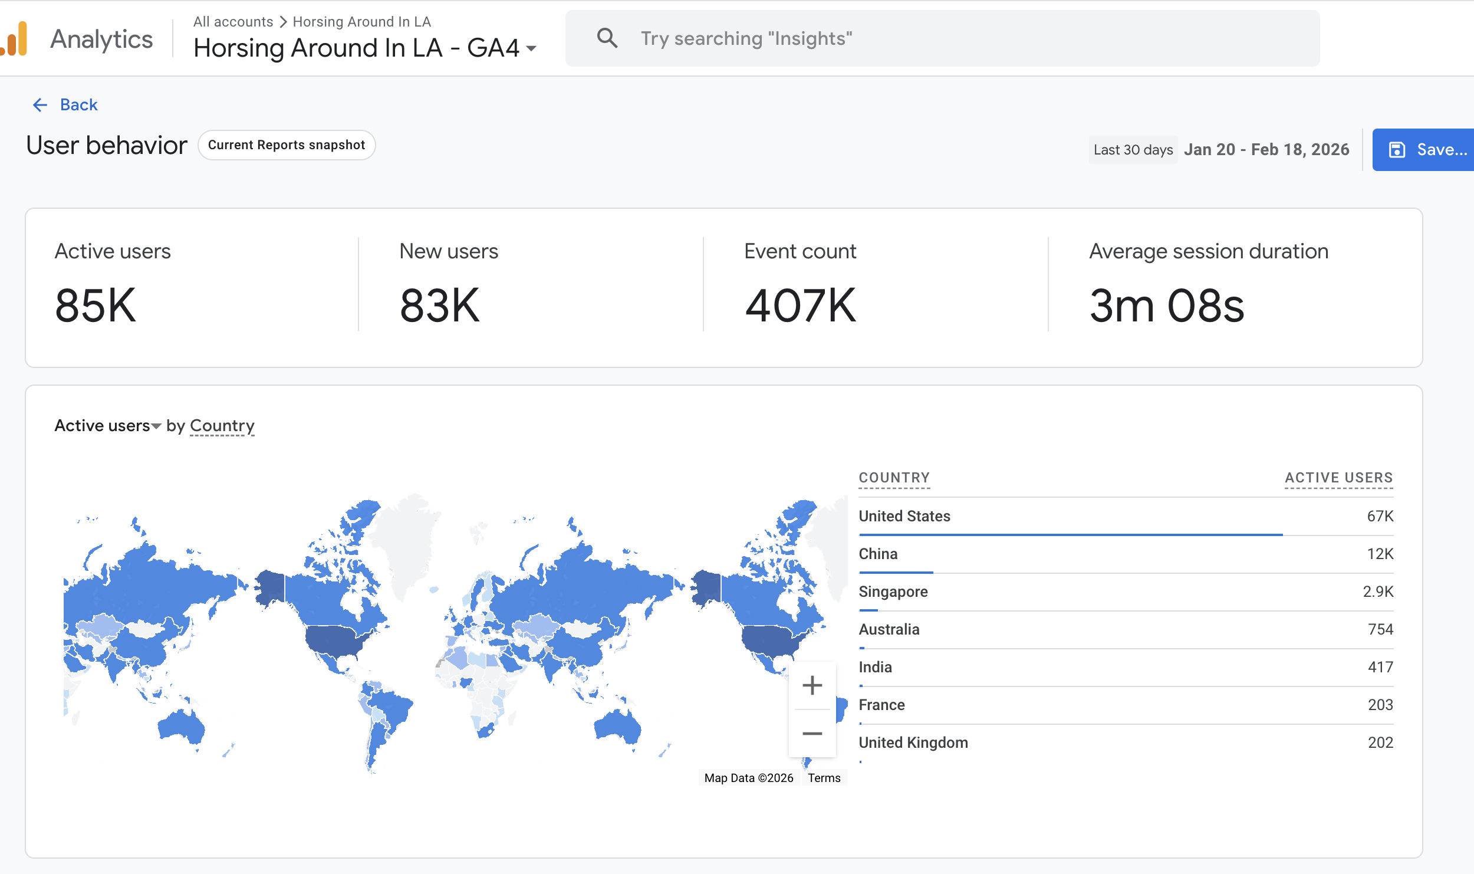Select the United States row bar
The image size is (1474, 874).
click(x=1070, y=534)
